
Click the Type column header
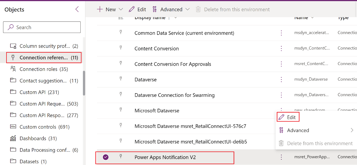[343, 18]
